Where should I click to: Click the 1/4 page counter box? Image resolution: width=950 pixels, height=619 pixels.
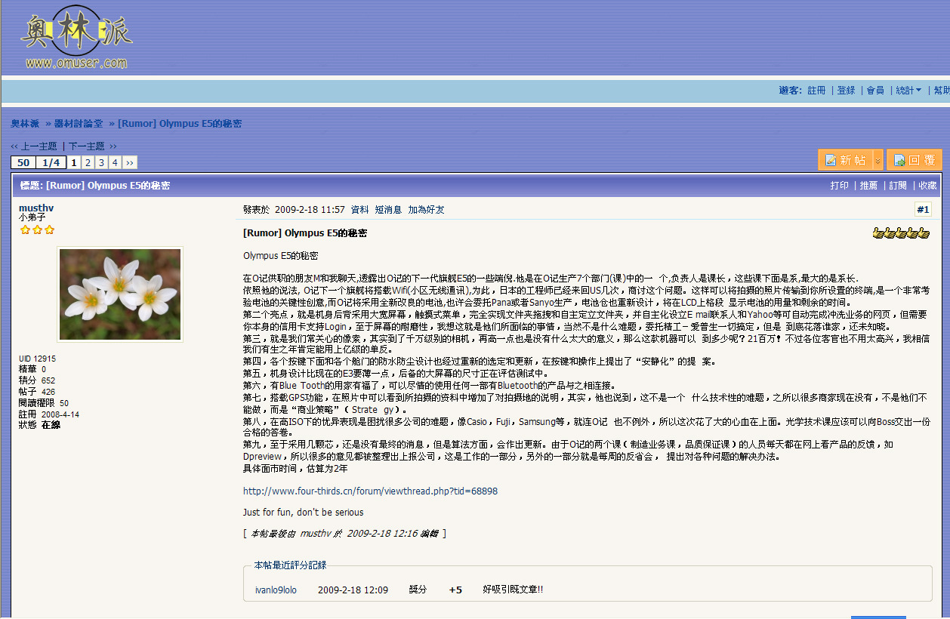pyautogui.click(x=51, y=162)
